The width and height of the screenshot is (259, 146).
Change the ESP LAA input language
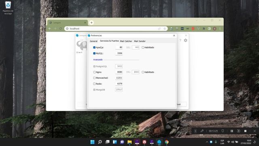click(x=222, y=142)
